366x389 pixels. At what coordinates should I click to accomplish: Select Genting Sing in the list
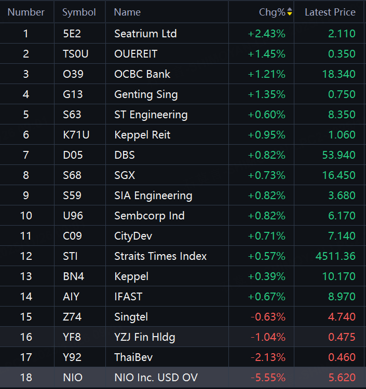(146, 94)
